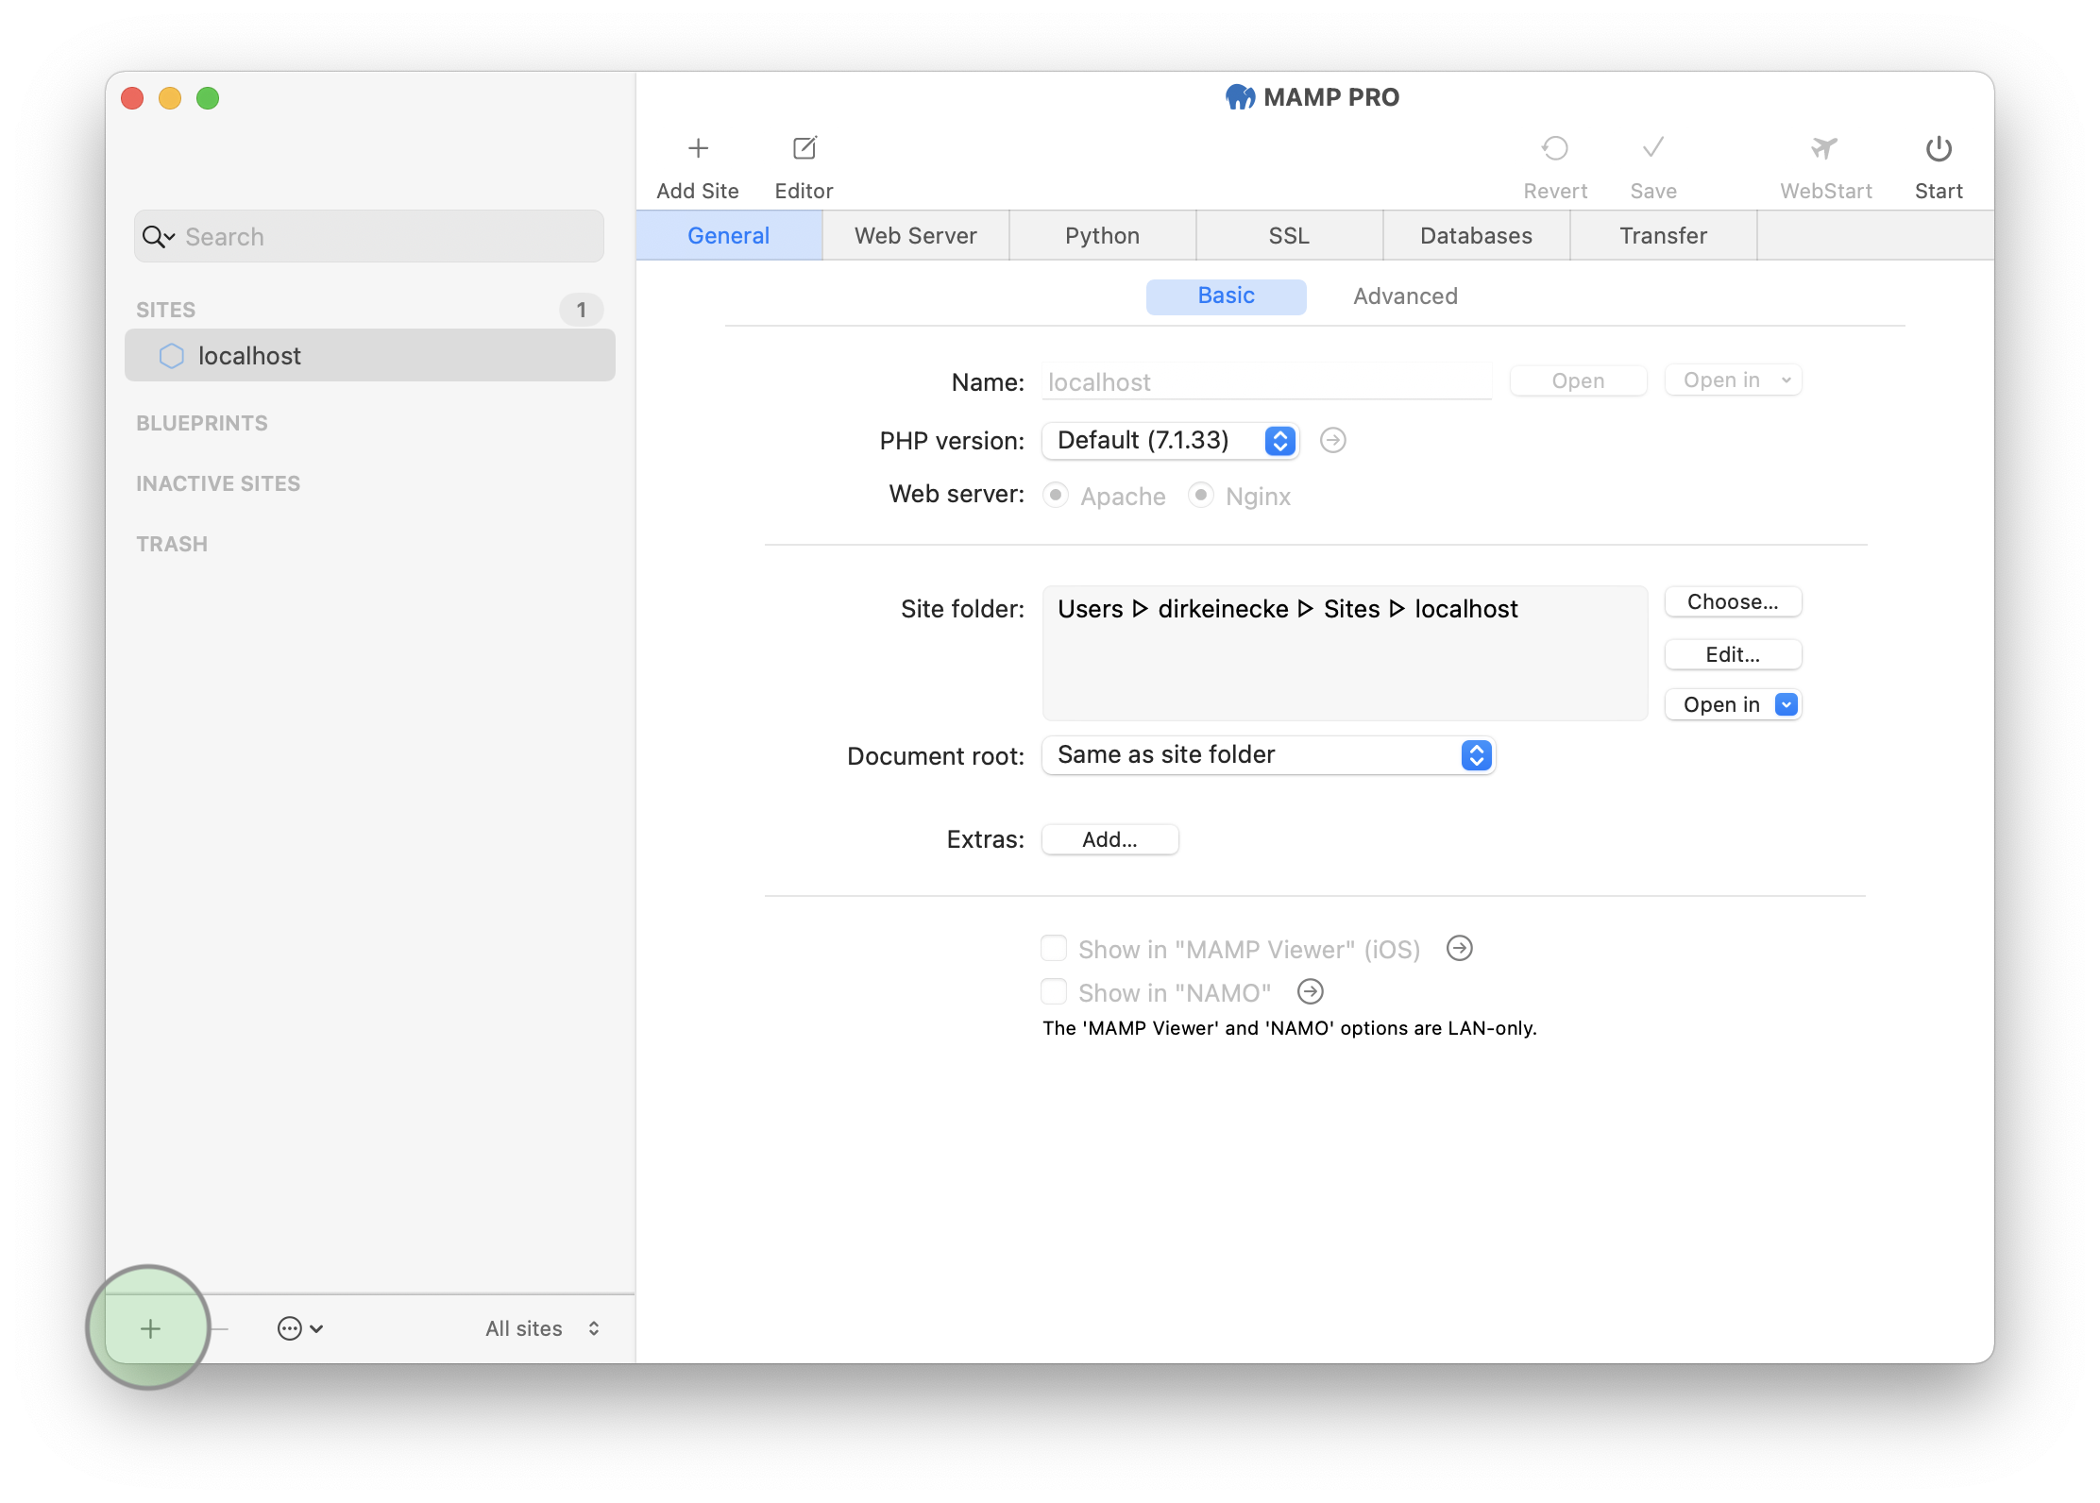Launch WebStart via the airplane icon
The height and width of the screenshot is (1503, 2100).
1824,148
